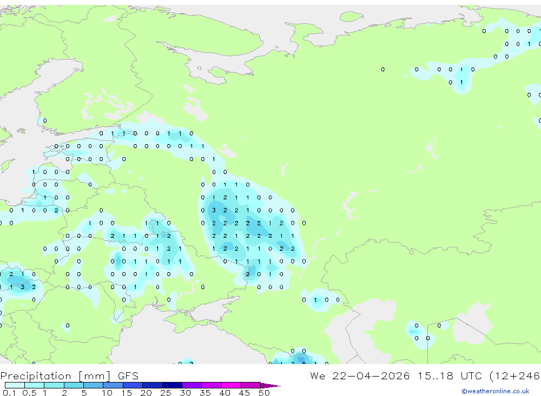This screenshot has width=541, height=396.
Task: Click the 10–15 mm blue legend swatch
Action: click(x=113, y=385)
